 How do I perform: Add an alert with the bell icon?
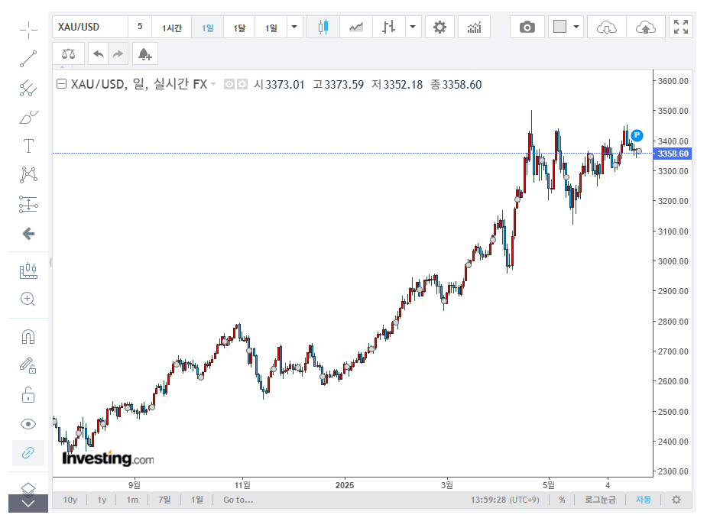point(144,54)
